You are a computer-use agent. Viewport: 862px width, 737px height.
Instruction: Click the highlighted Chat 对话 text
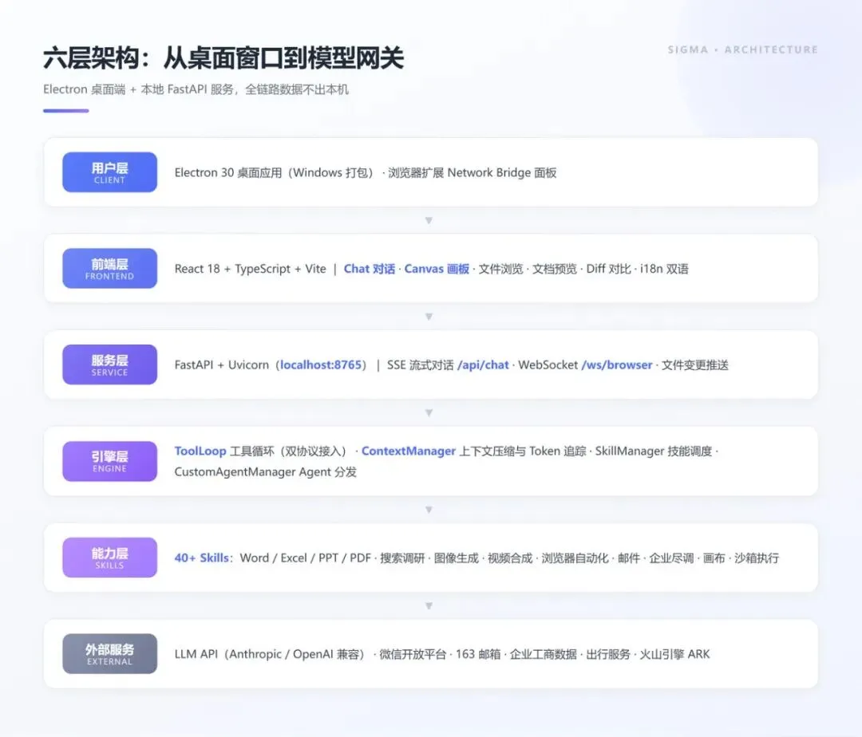tap(370, 269)
